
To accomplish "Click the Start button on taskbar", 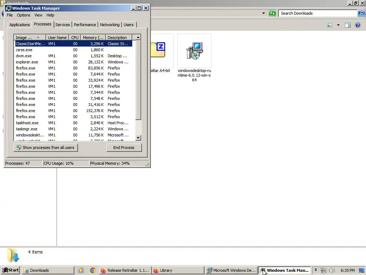I will pos(10,270).
